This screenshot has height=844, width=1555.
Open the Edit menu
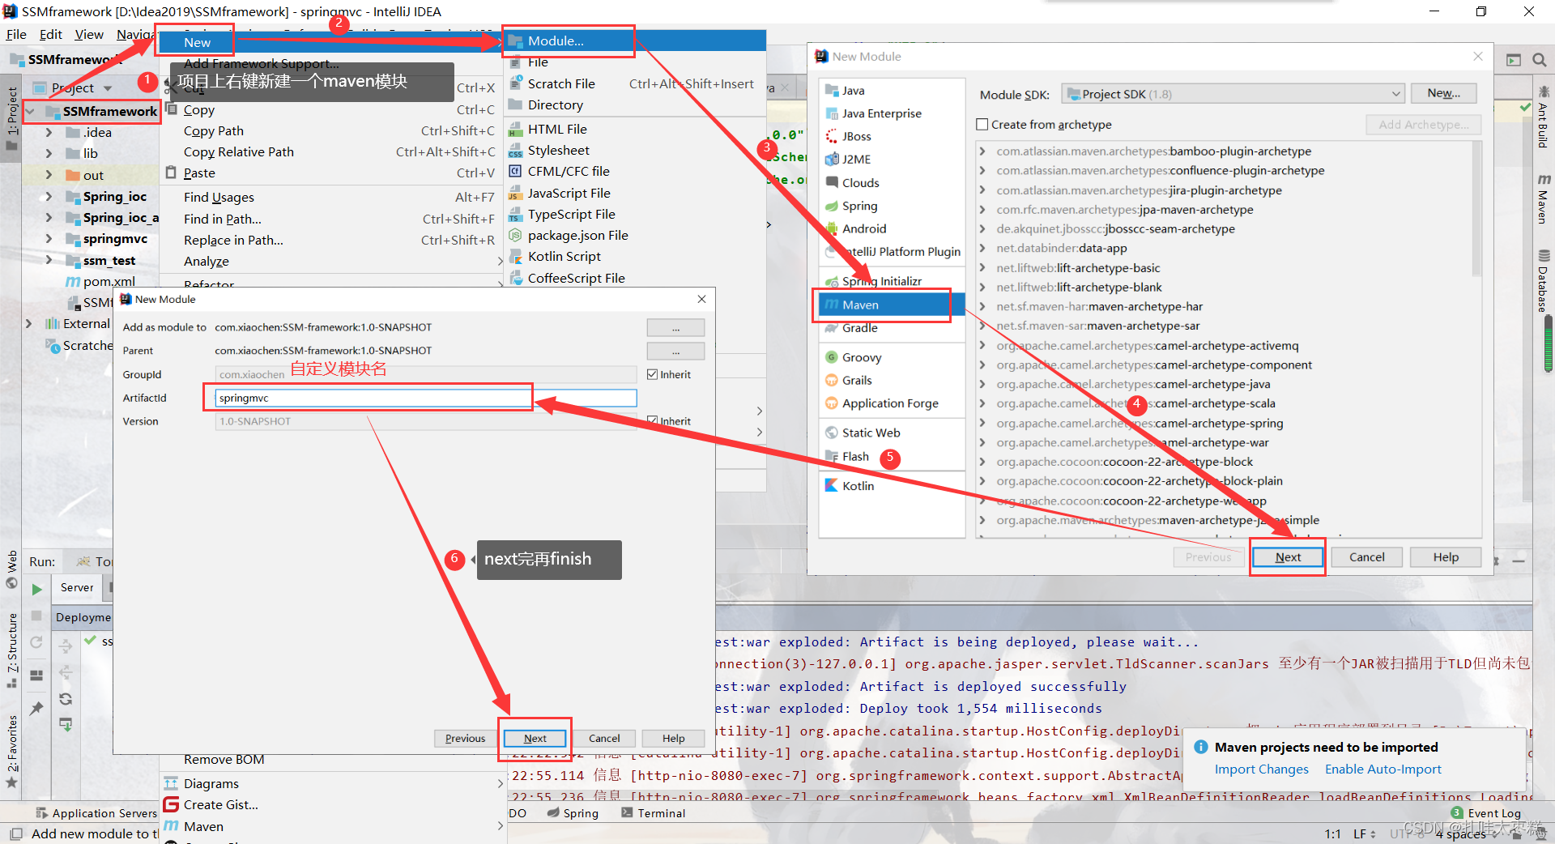coord(50,35)
